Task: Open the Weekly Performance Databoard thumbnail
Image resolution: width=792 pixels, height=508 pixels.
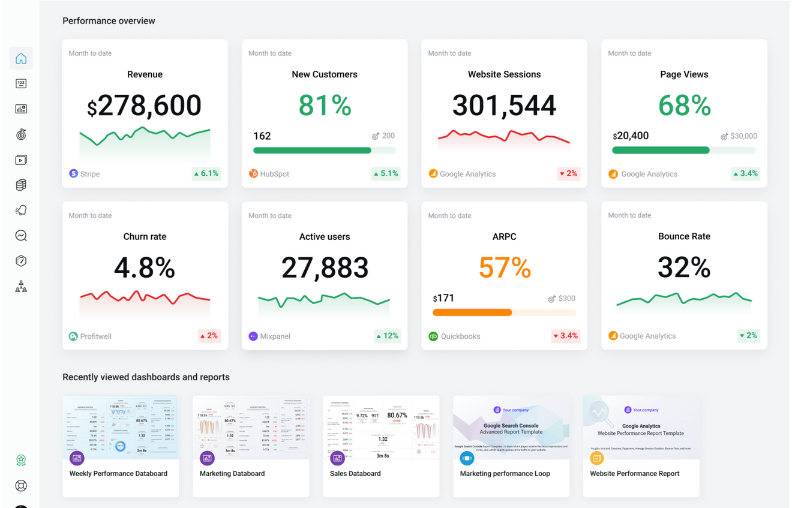Action: tap(121, 427)
